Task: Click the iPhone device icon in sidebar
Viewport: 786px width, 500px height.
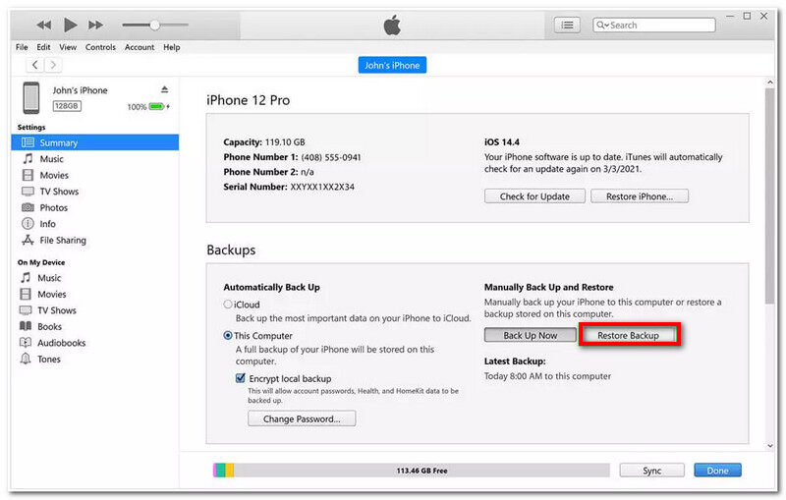Action: [x=31, y=97]
